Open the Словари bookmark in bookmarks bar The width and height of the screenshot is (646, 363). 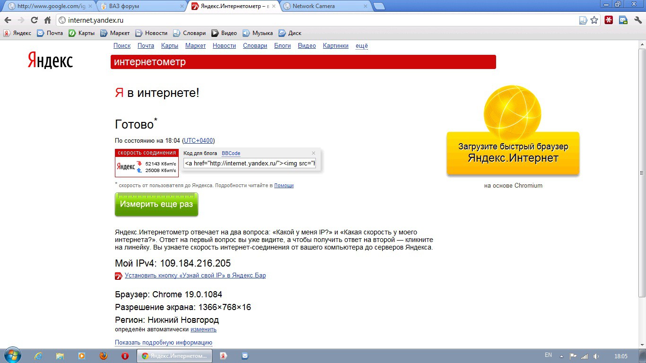click(x=189, y=33)
